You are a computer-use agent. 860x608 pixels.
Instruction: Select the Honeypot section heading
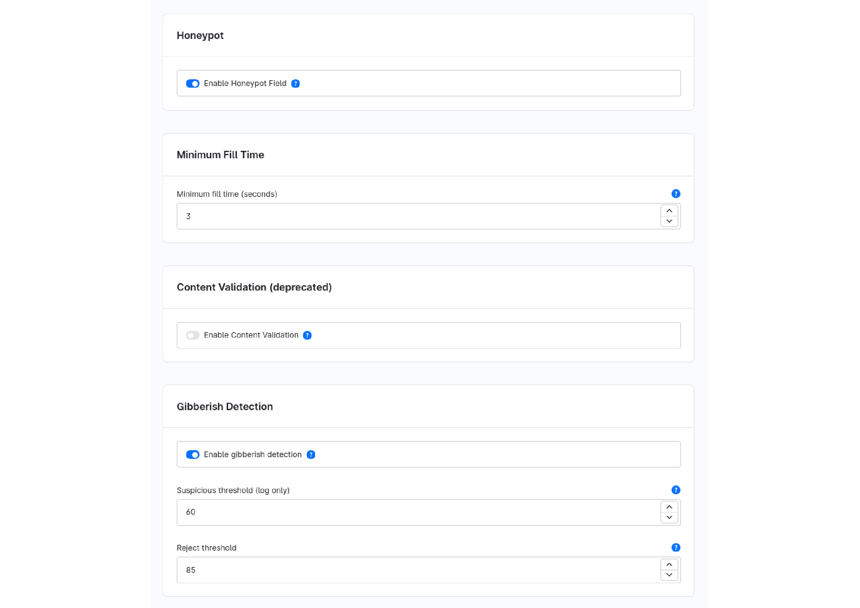(200, 36)
